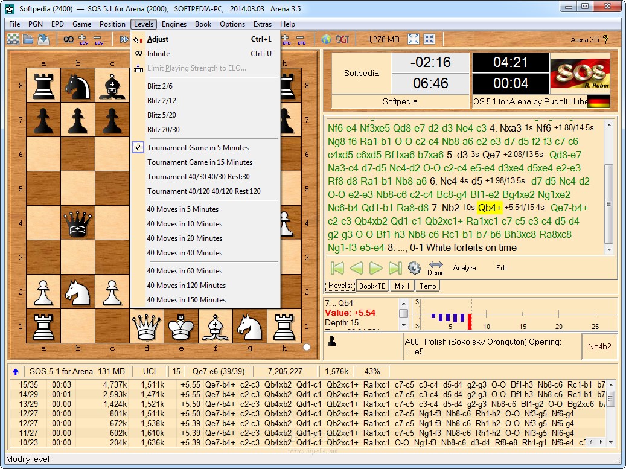The height and width of the screenshot is (469, 626).
Task: Select Tournament 40/30 40/30 Rest:30
Action: pyautogui.click(x=205, y=176)
